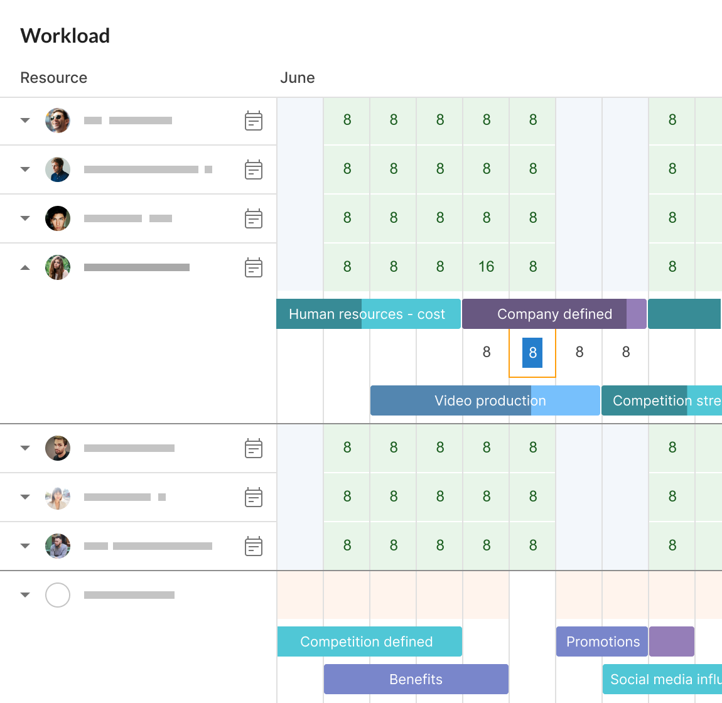The width and height of the screenshot is (722, 703).
Task: Open the calendar icon on the second resource row
Action: 254,169
